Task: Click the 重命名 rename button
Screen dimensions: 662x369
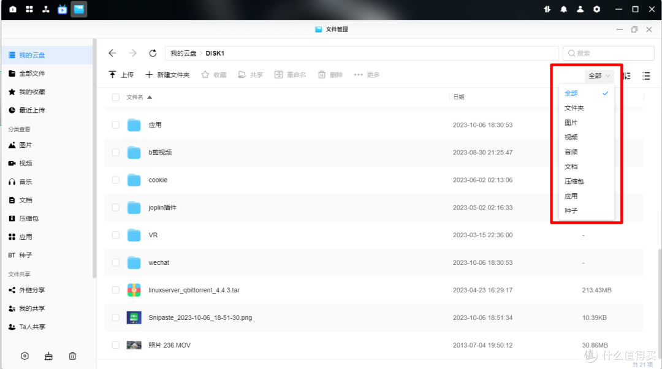Action: pos(291,75)
